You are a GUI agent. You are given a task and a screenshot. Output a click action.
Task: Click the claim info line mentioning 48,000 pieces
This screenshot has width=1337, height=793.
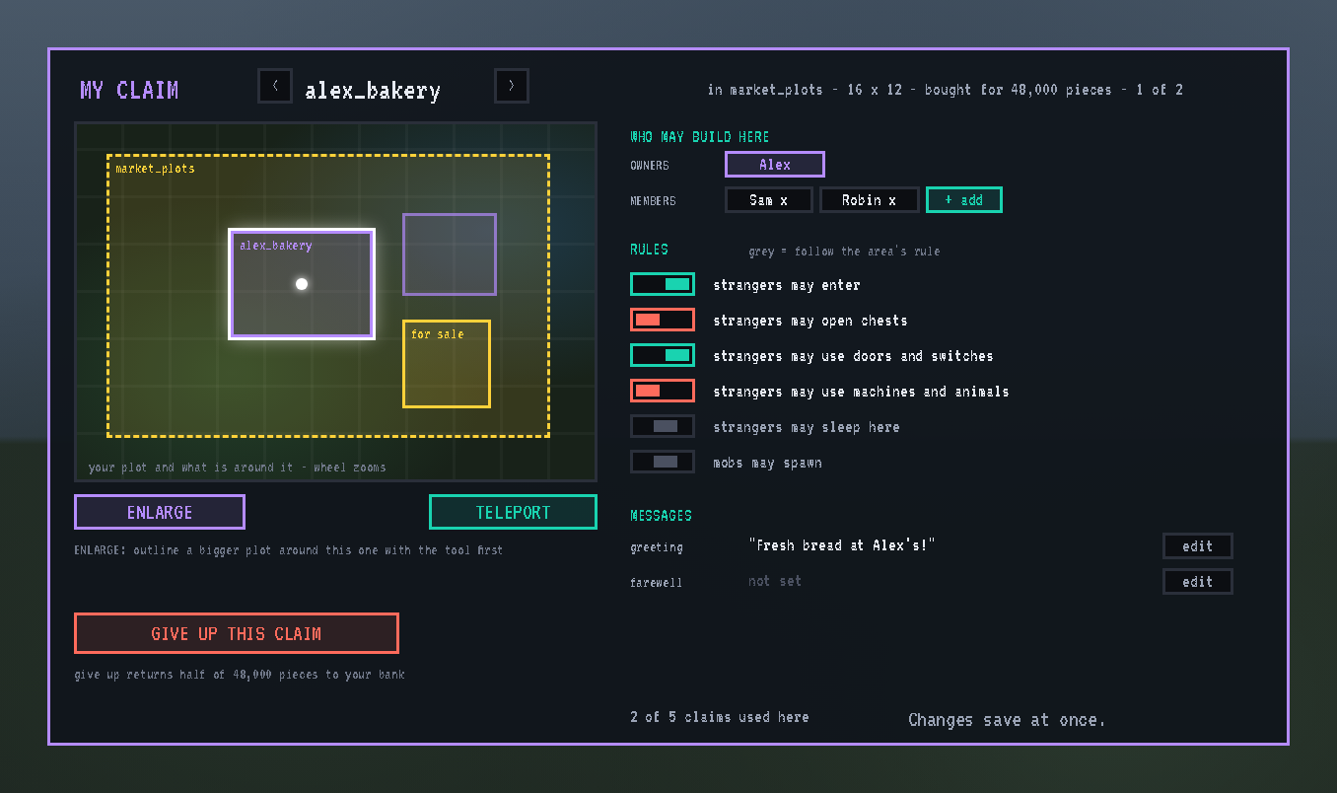coord(946,90)
